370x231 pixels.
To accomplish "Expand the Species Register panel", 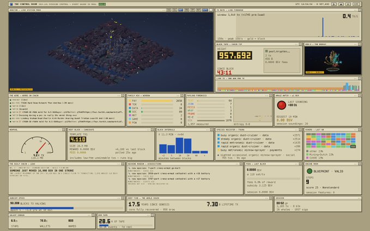I will [x=300, y=130].
